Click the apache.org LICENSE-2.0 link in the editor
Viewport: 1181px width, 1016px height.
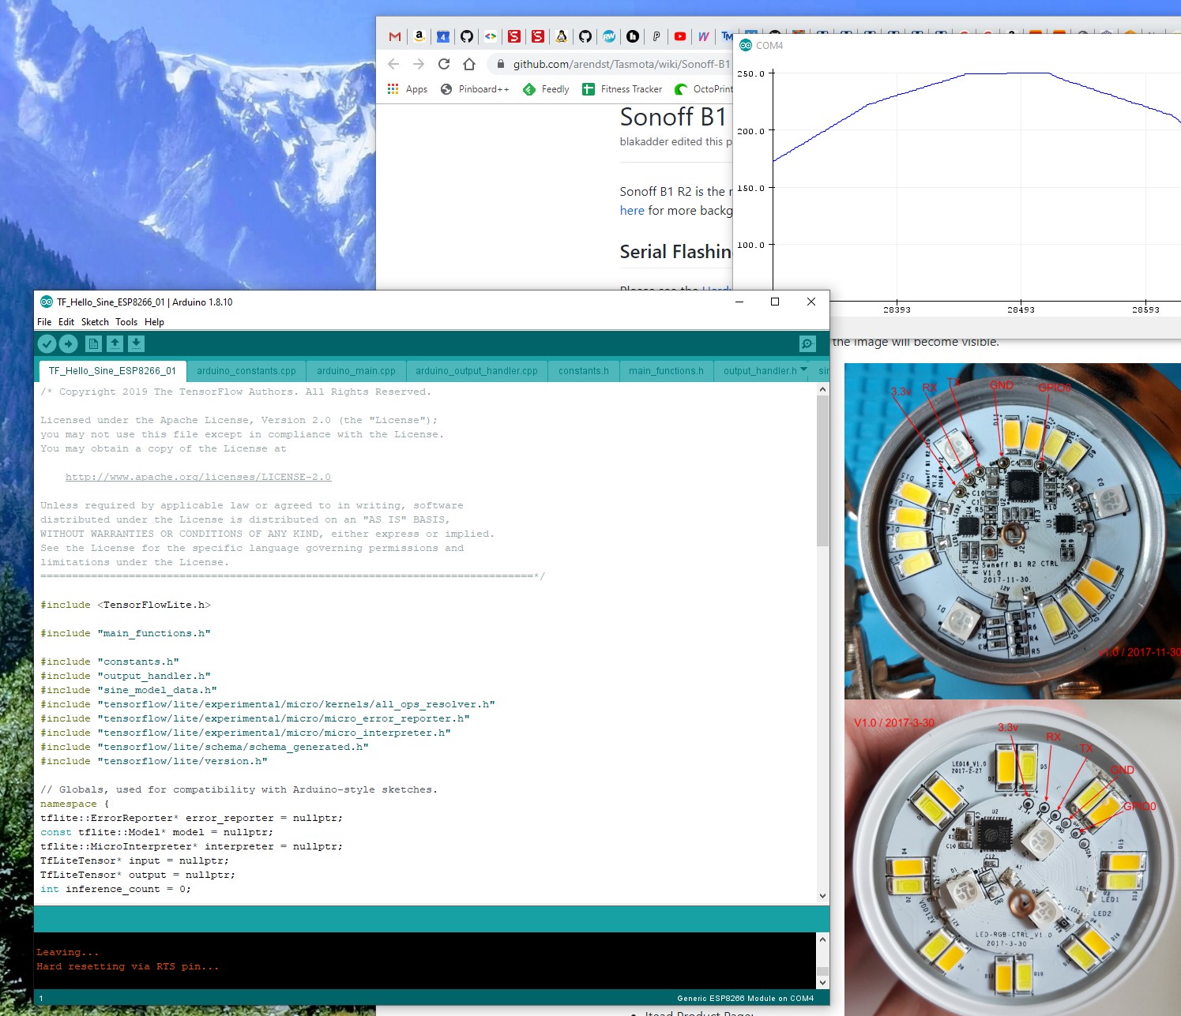click(198, 477)
